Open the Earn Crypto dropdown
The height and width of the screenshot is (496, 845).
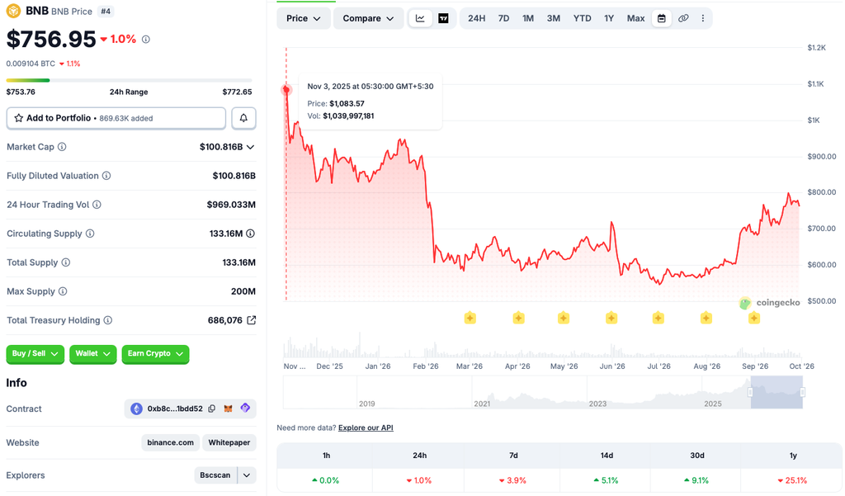point(155,354)
